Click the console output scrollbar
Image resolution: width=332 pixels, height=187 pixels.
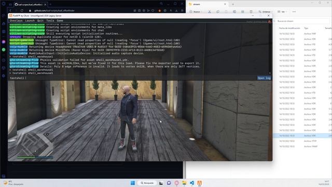pos(270,49)
